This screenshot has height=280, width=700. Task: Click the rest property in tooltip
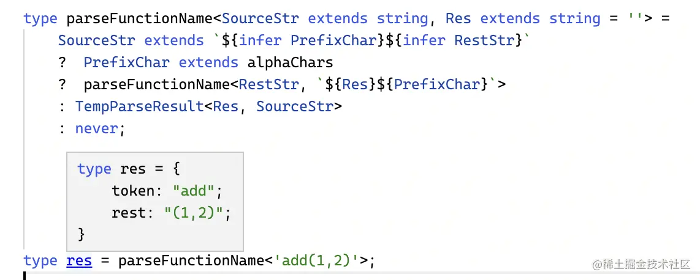click(x=129, y=213)
